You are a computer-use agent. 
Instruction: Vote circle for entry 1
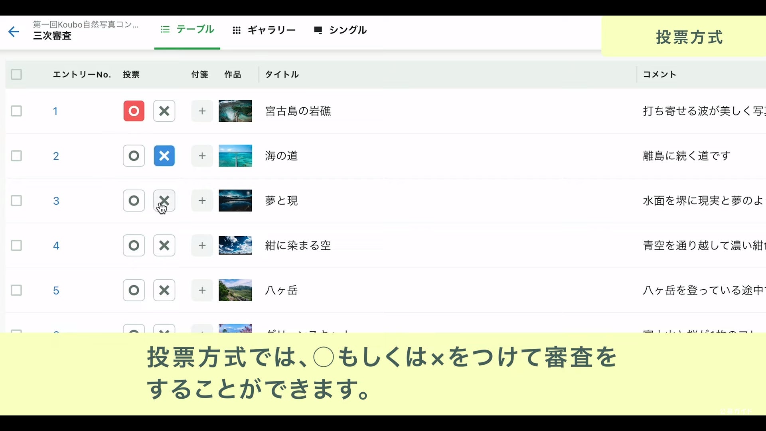pyautogui.click(x=134, y=111)
